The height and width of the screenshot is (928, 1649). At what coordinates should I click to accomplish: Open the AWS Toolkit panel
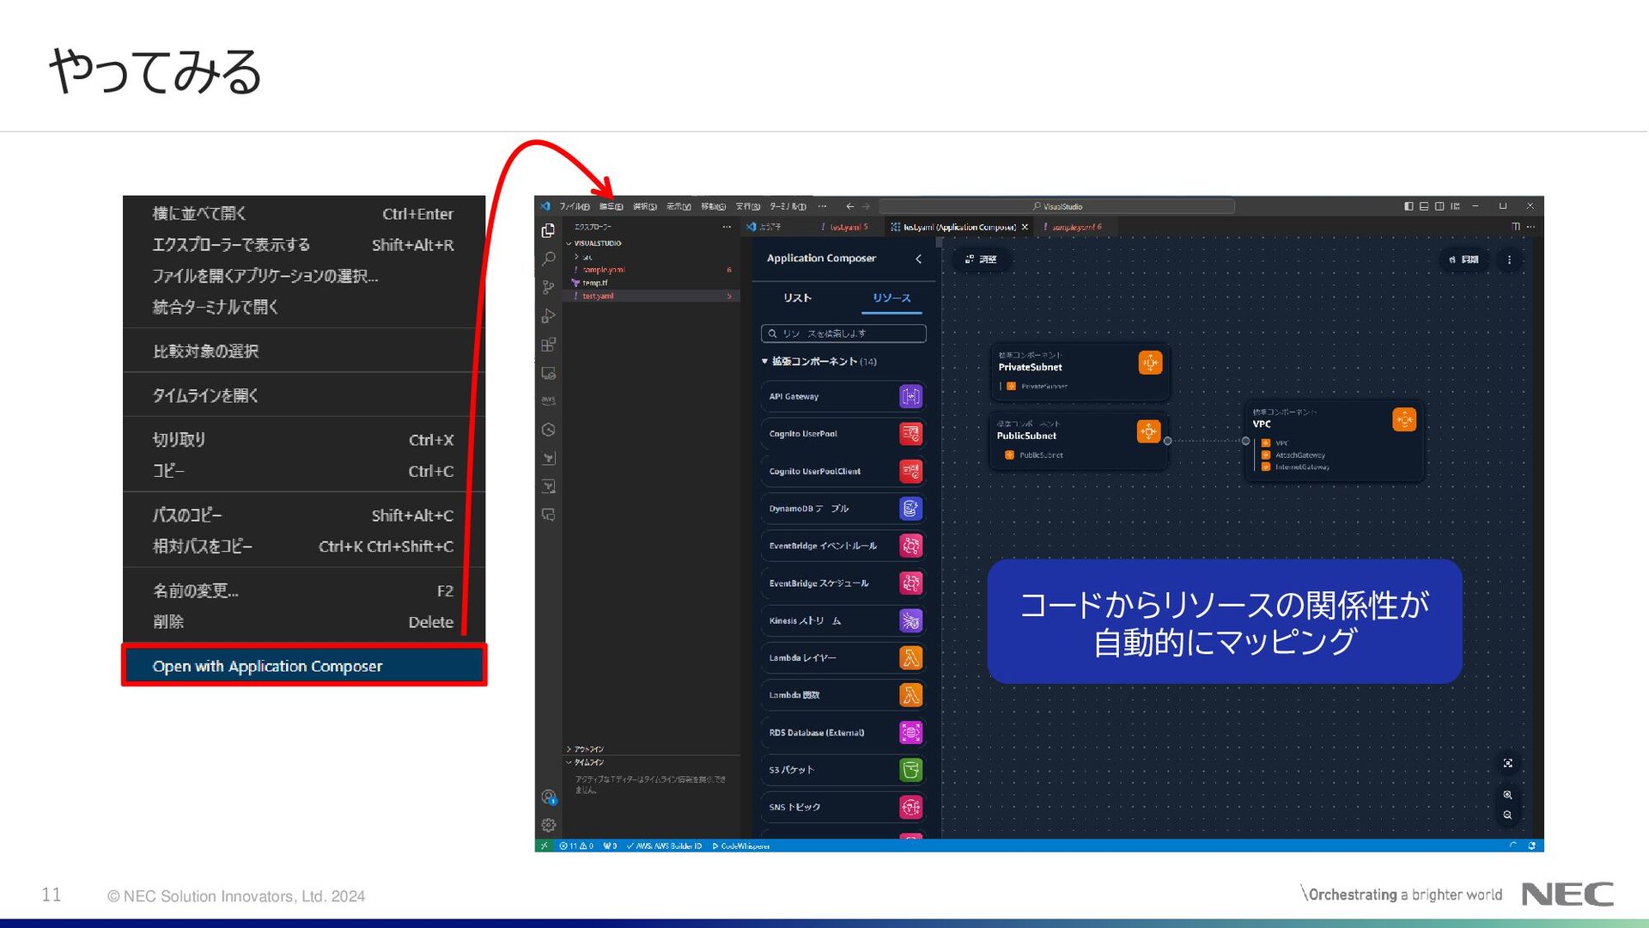(548, 400)
